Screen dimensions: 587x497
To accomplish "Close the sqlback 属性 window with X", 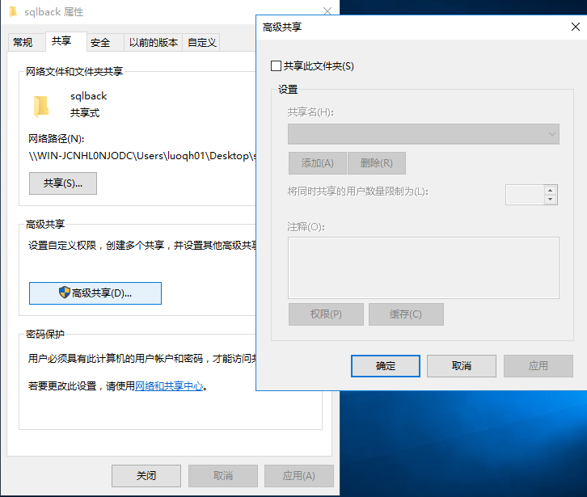I will 327,11.
